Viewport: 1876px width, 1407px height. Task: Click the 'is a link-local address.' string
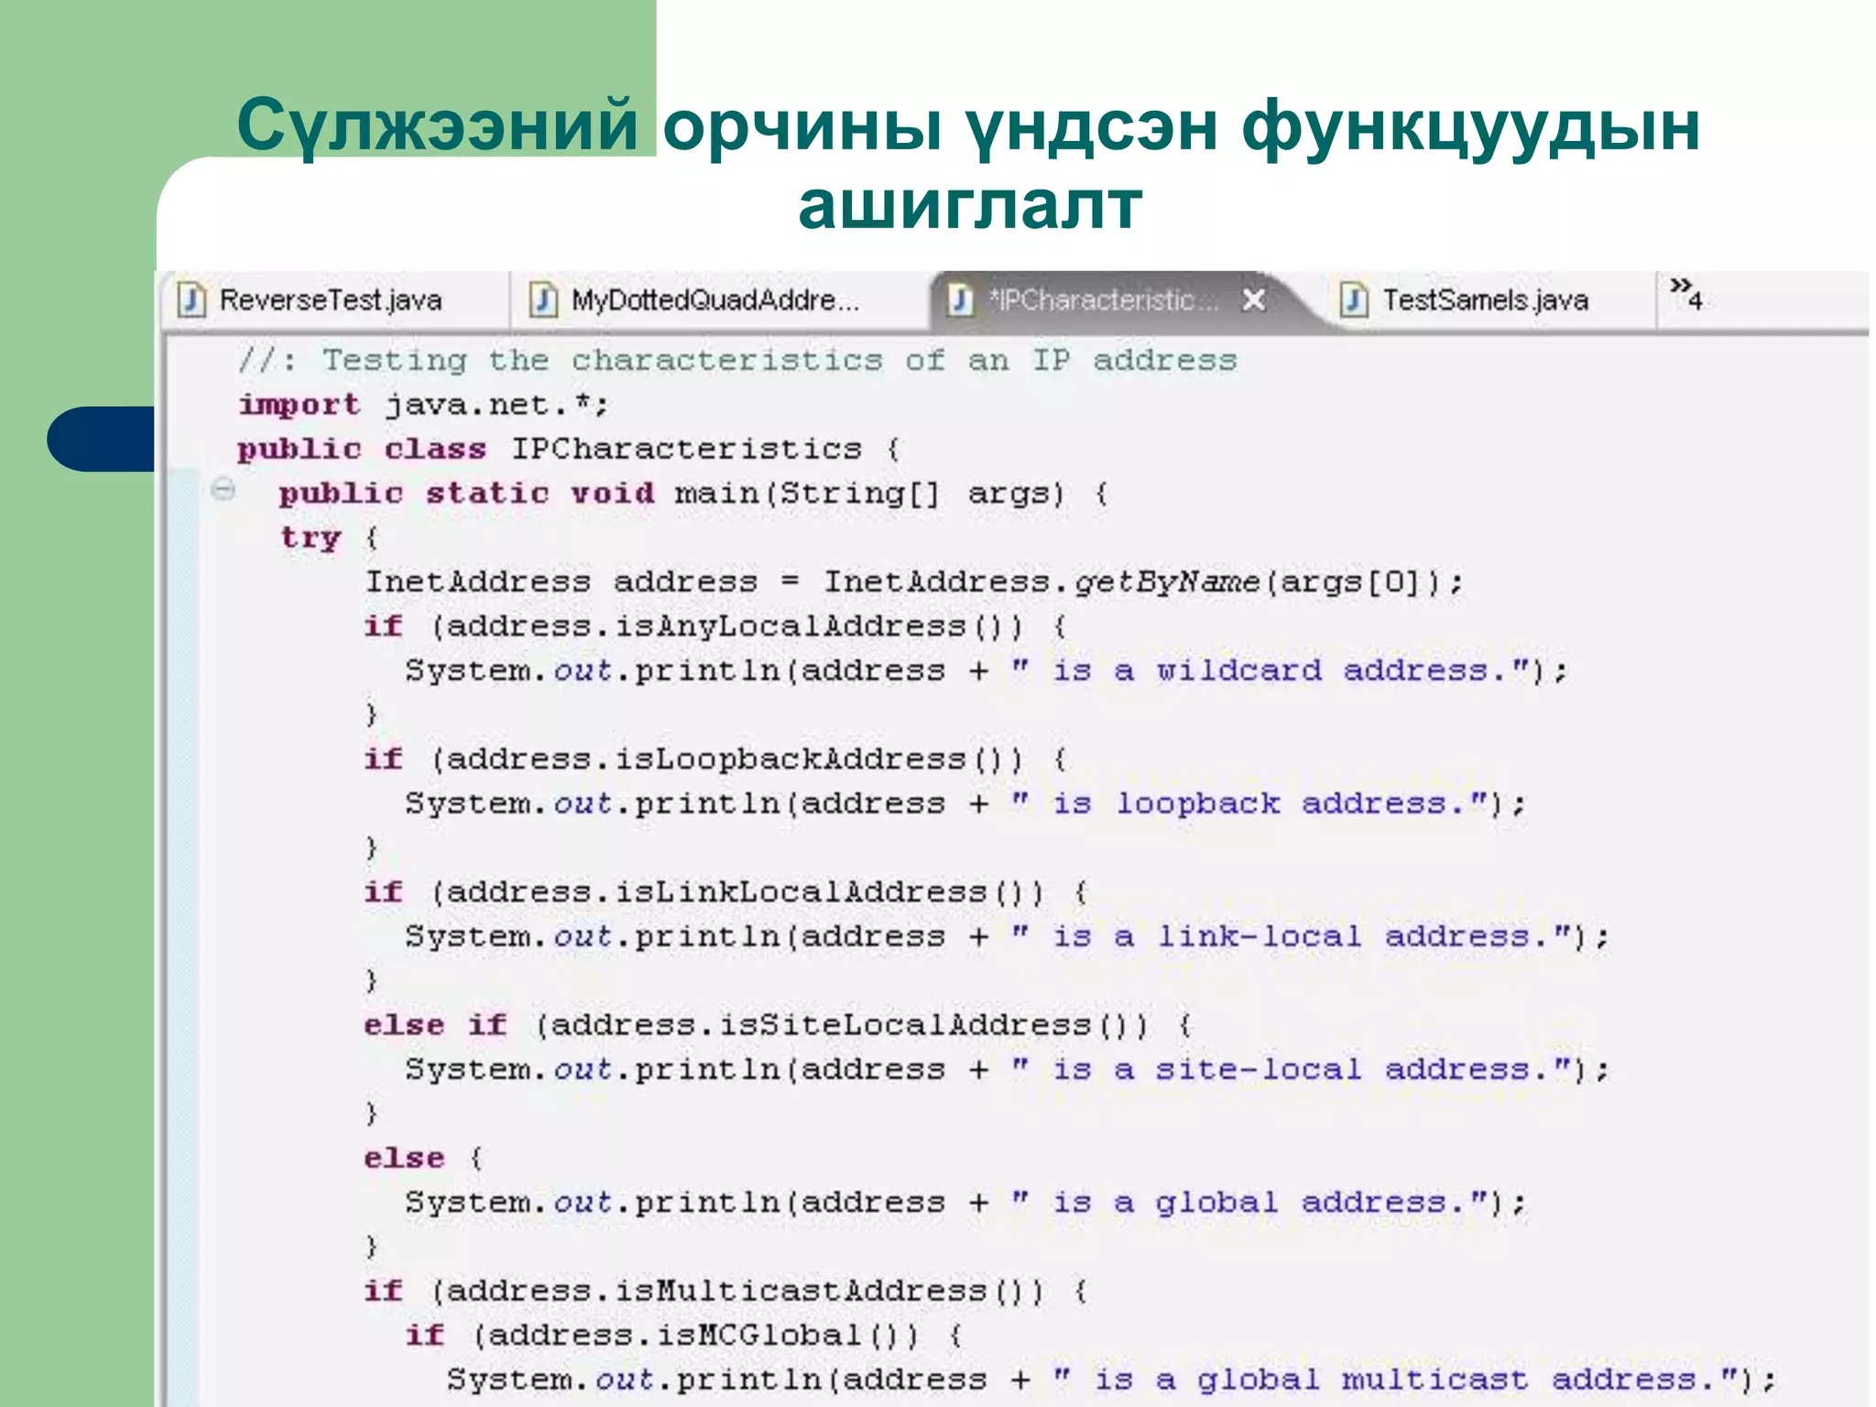click(1292, 936)
